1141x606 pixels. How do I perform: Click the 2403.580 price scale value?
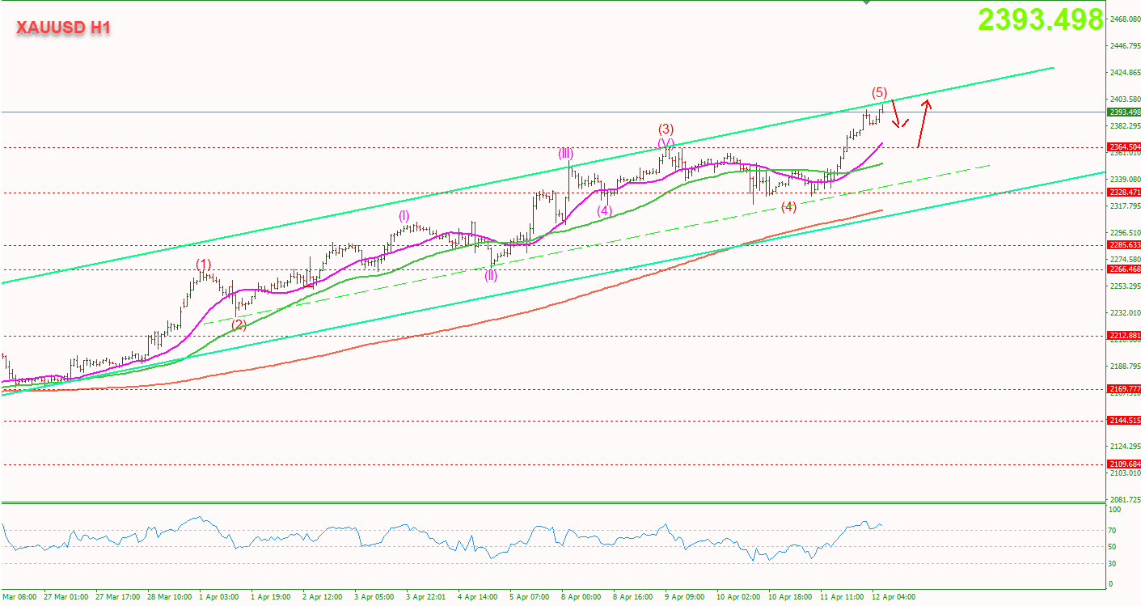pos(1124,100)
